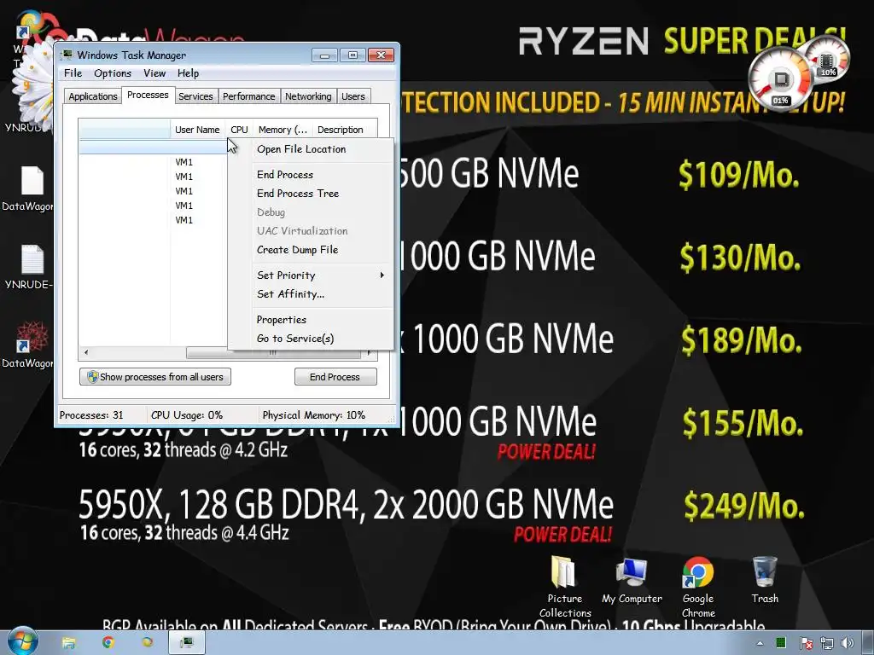Screen dimensions: 874x655
Task: Open Windows Explorer folder icon in taskbar
Action: point(68,643)
